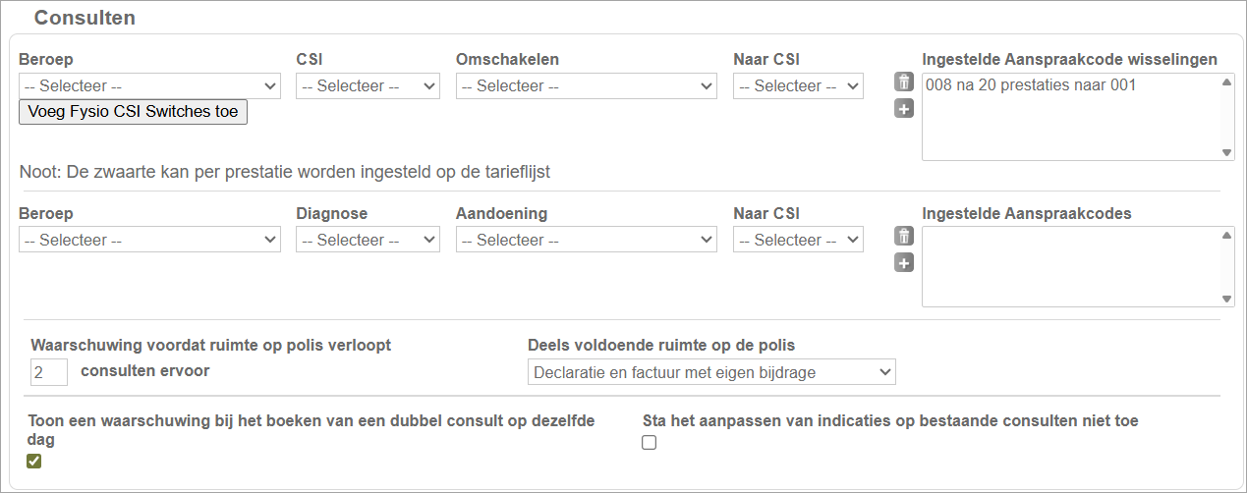Expand the Aandoening dropdown

[x=586, y=241]
